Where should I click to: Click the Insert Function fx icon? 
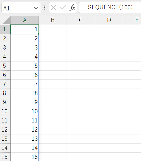pos(72,8)
